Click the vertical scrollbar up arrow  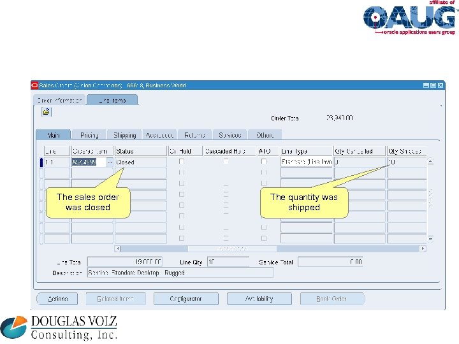(430, 161)
